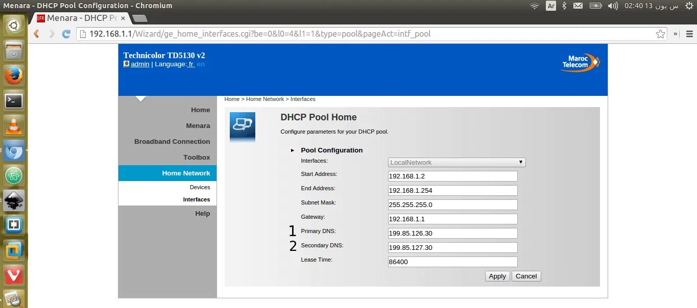Open the Broadband Connection sidebar menu

(x=172, y=141)
